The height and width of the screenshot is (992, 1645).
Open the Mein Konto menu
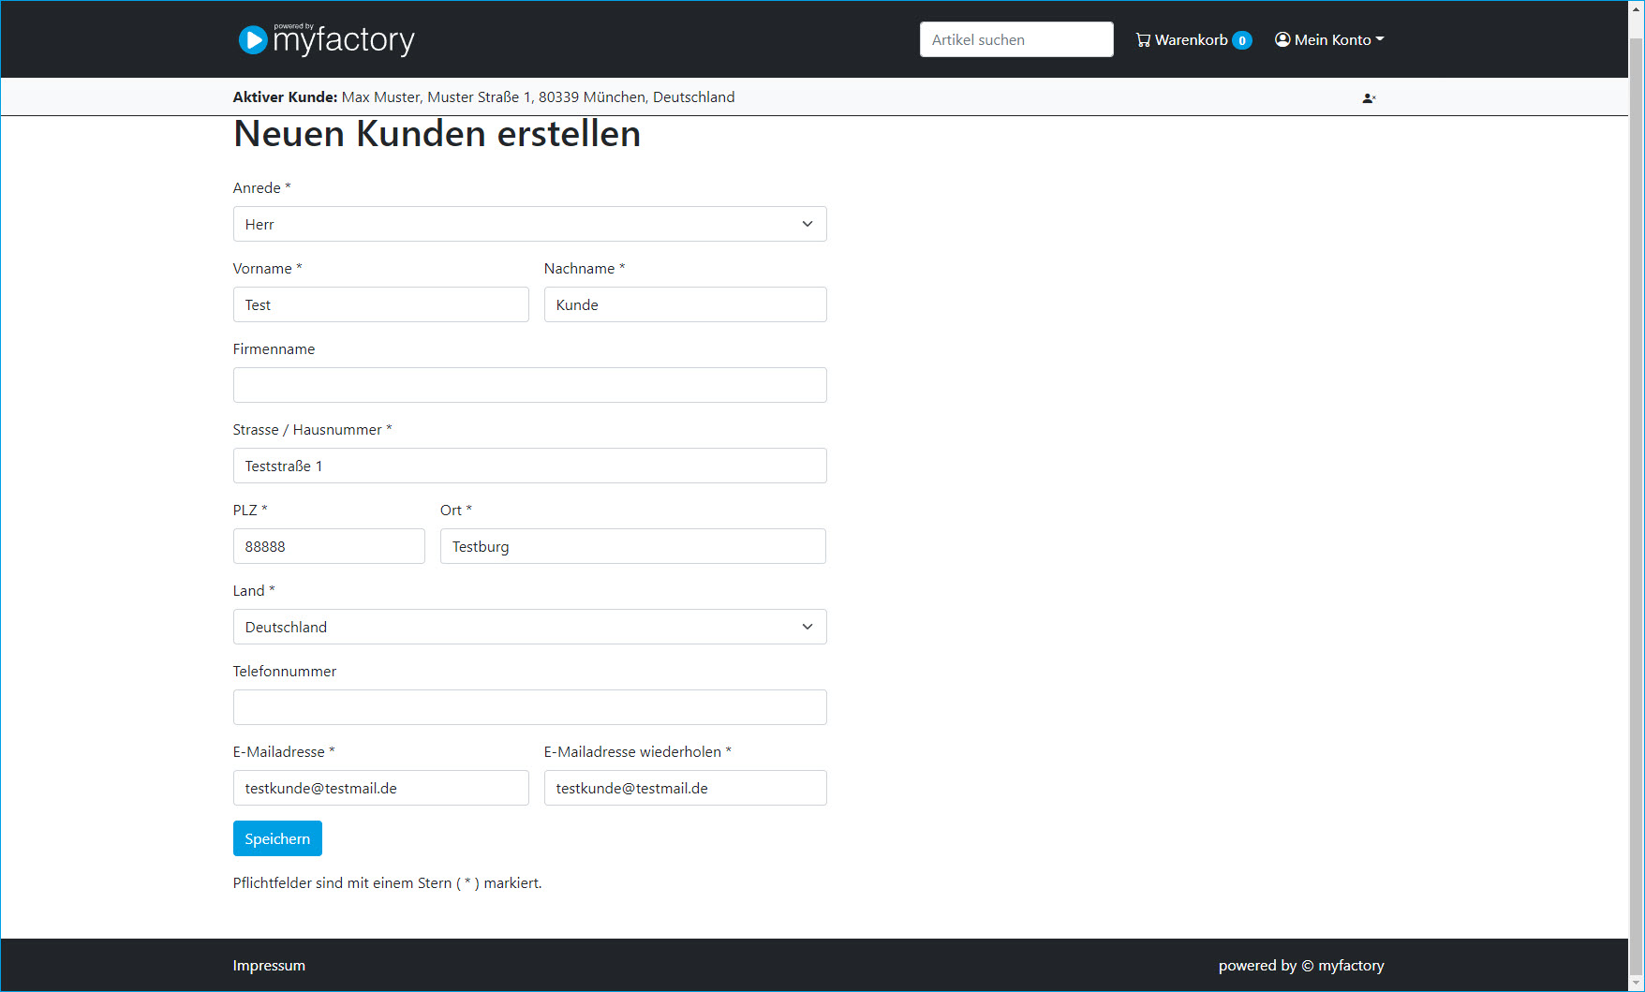click(1329, 39)
